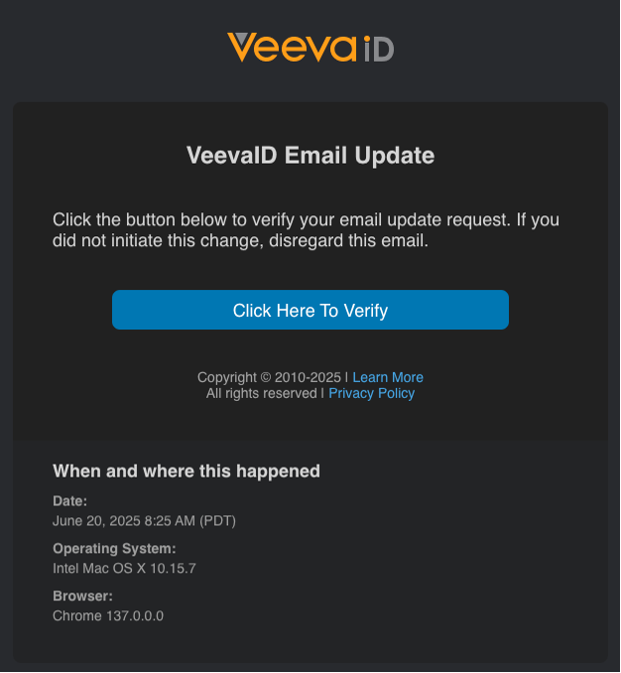Click the orange Veeva logo wordmark
Screen dimensions: 621x673
pyautogui.click(x=292, y=48)
